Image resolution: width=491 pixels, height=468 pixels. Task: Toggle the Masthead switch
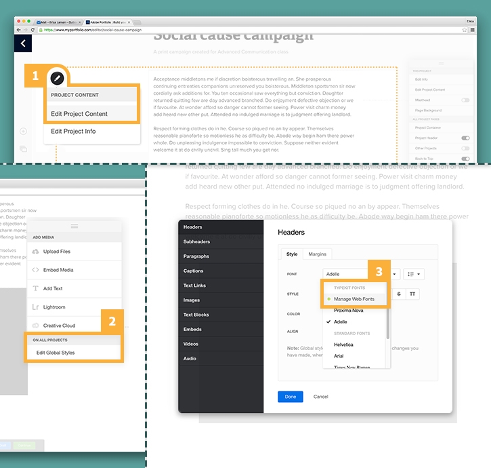coord(465,100)
